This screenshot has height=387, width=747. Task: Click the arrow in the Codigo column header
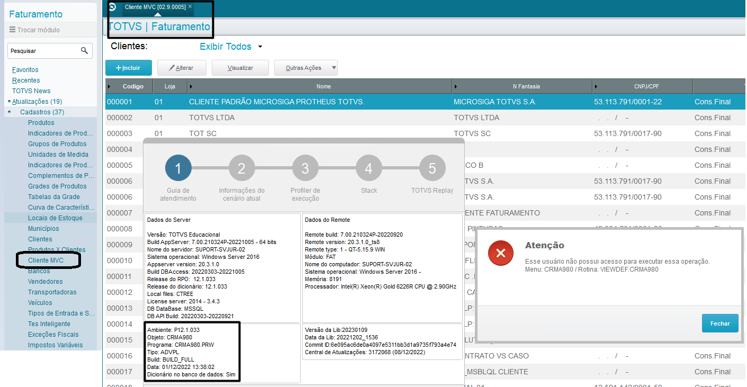pos(110,86)
